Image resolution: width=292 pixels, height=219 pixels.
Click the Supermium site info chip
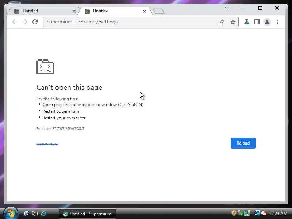pyautogui.click(x=59, y=22)
